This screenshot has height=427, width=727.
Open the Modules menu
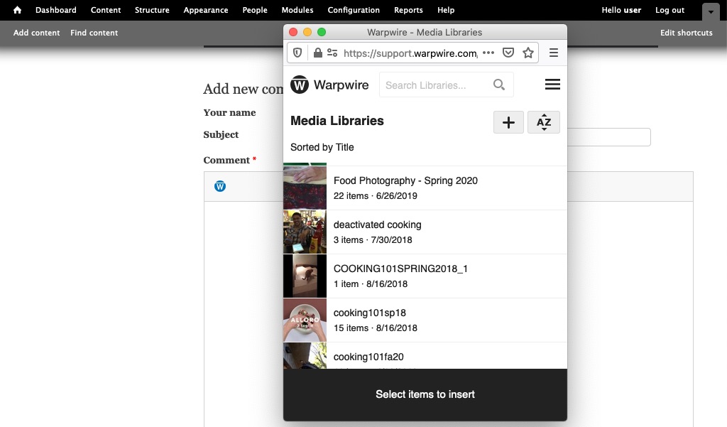297,10
